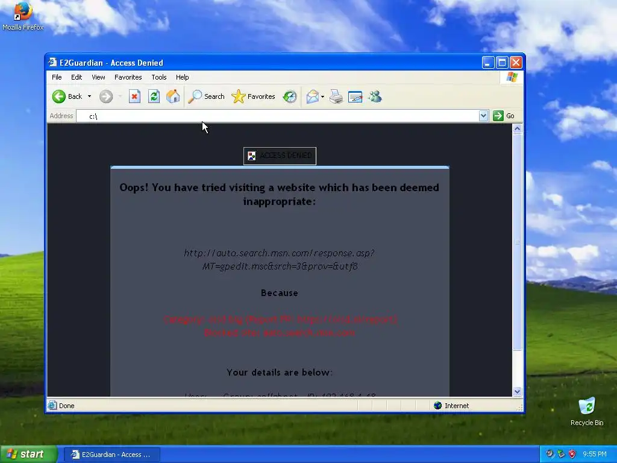This screenshot has width=617, height=463.
Task: Open the File menu
Action: 57,77
